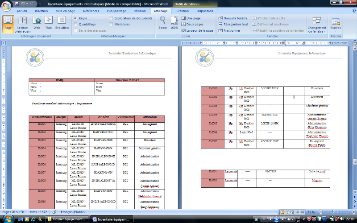Click Fractionner to split the window

(229, 30)
